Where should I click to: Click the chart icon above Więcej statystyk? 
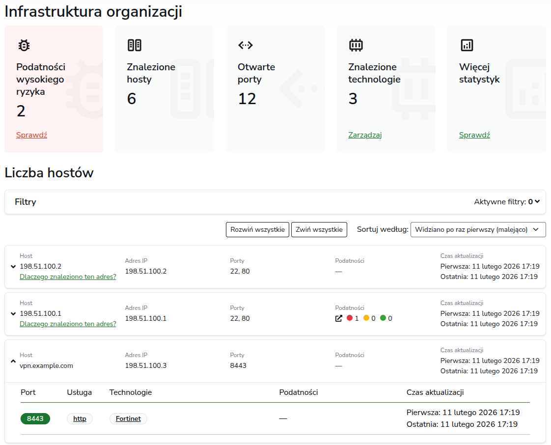click(467, 45)
